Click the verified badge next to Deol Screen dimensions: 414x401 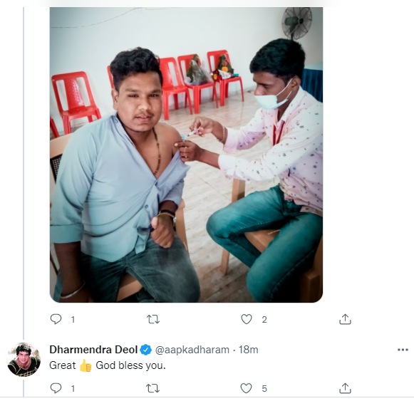pos(146,350)
